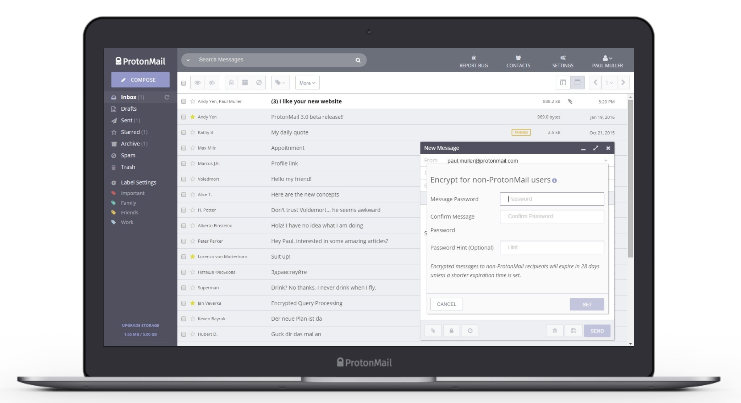Click the paperclip attachment icon in composer
The width and height of the screenshot is (741, 403).
click(433, 331)
